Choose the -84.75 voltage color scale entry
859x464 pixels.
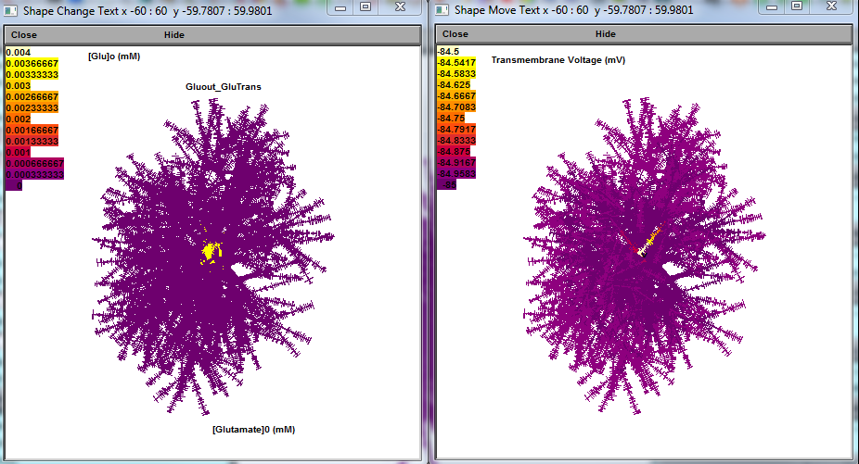[x=453, y=119]
